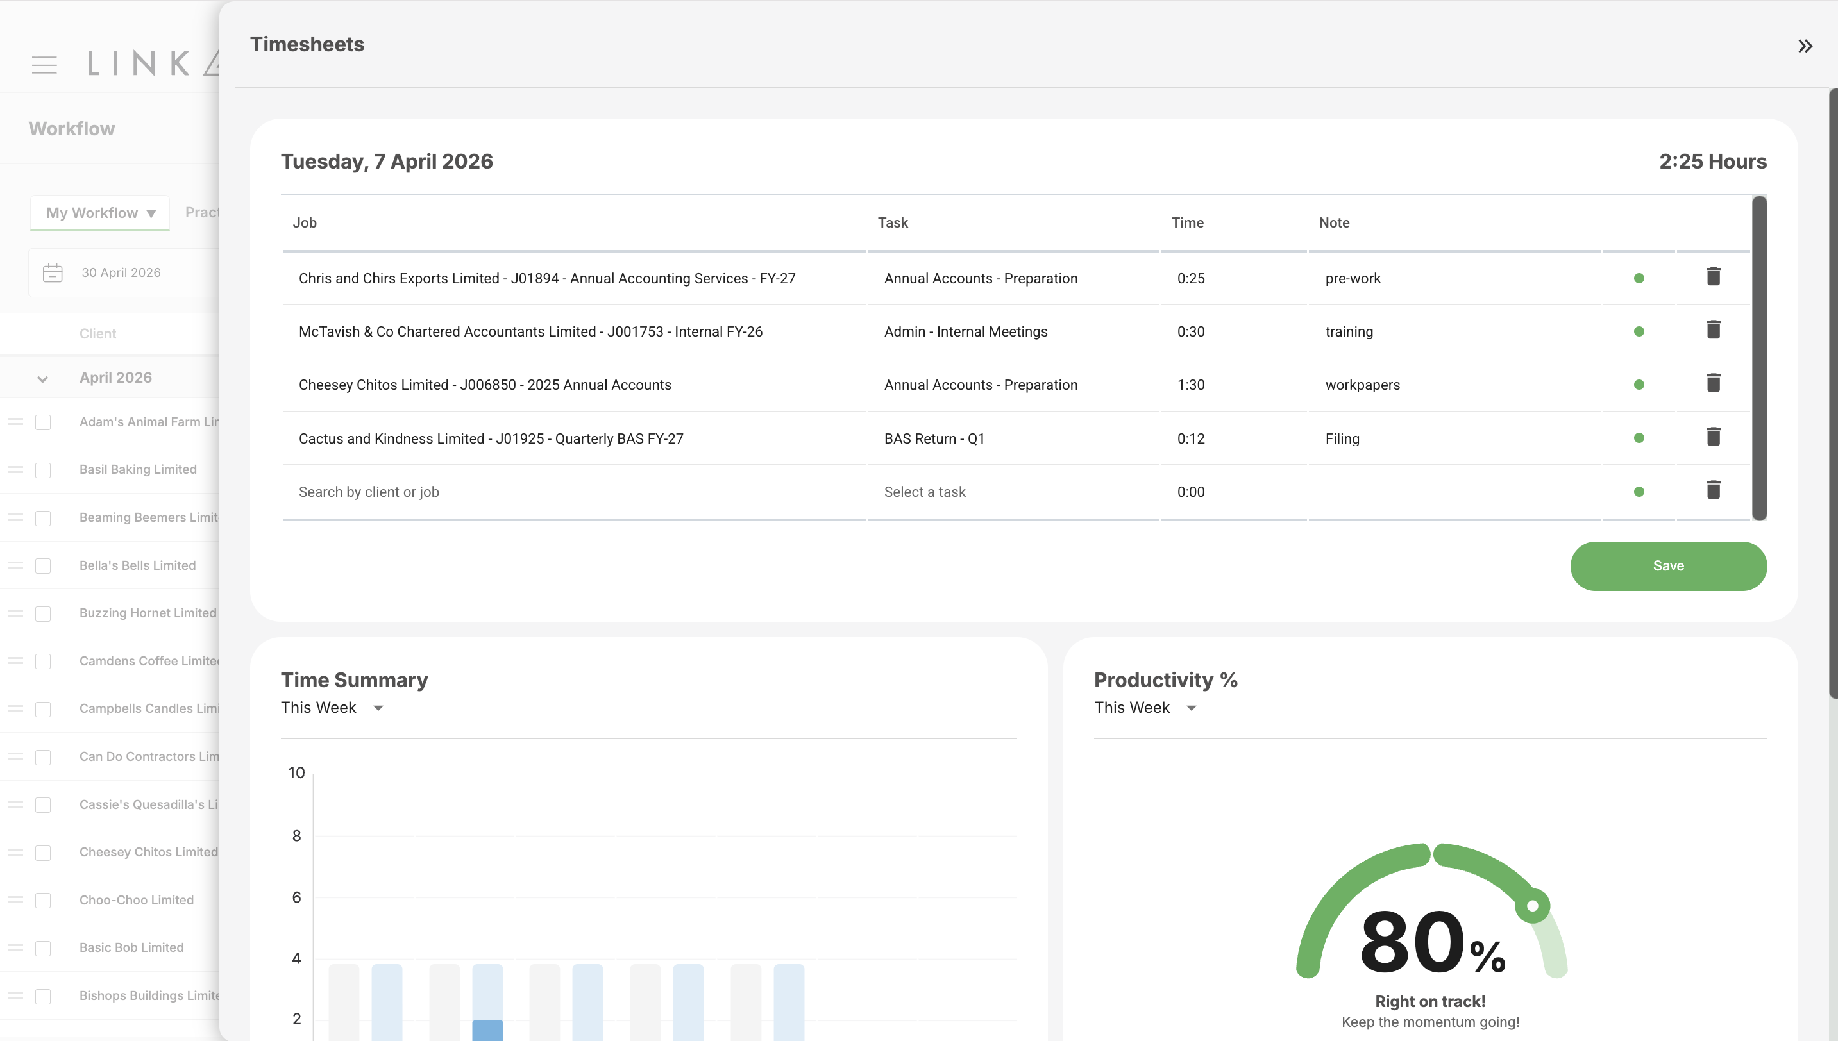The image size is (1838, 1041).
Task: Sort by the Time column header
Action: pos(1187,222)
